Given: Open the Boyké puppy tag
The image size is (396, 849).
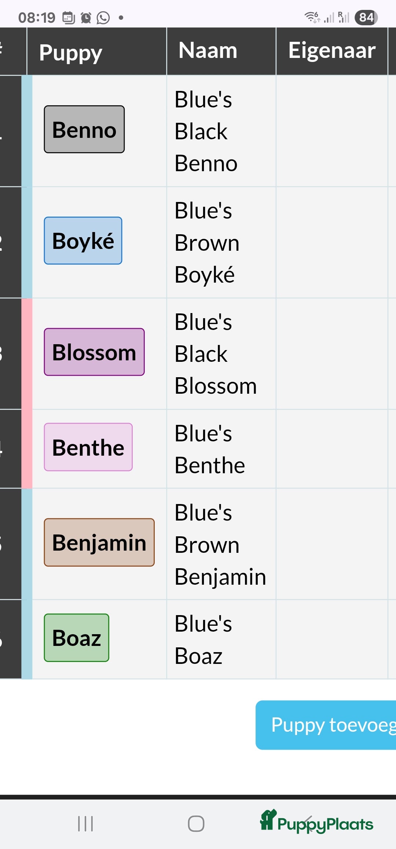Looking at the screenshot, I should tap(83, 240).
